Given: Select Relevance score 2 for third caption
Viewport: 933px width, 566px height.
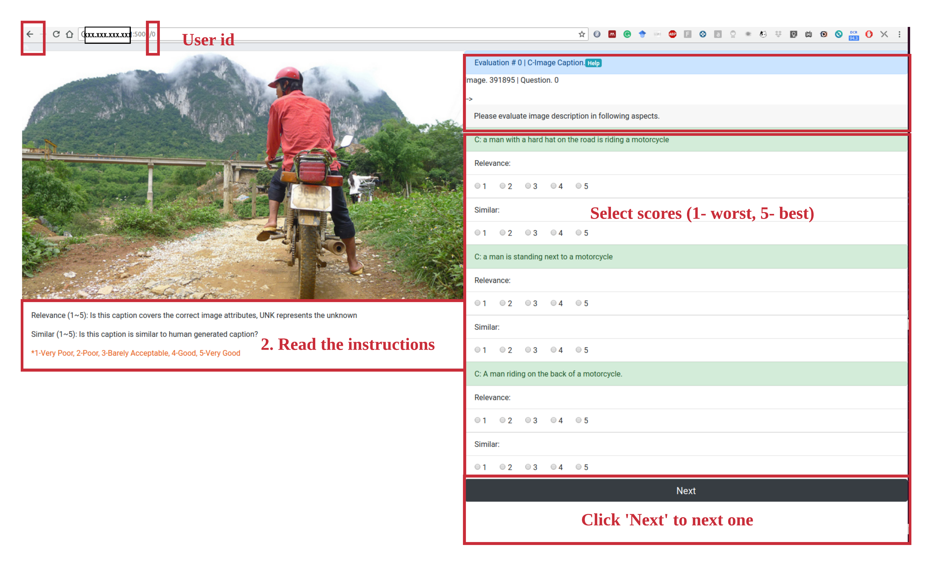Looking at the screenshot, I should [x=503, y=420].
